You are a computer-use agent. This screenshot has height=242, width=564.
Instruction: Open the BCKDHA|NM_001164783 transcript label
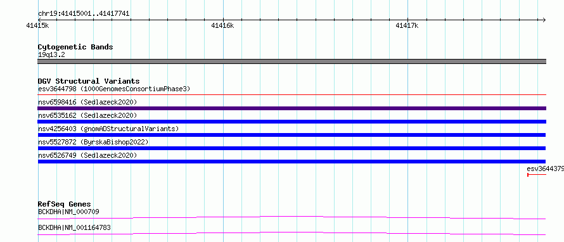[74, 227]
